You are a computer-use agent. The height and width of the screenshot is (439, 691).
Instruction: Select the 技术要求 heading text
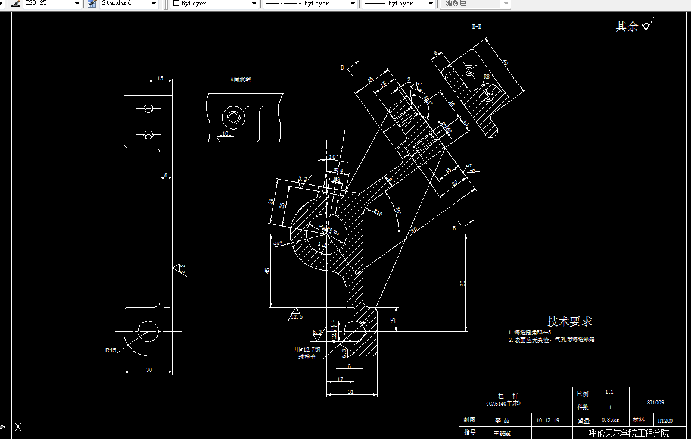pyautogui.click(x=570, y=322)
